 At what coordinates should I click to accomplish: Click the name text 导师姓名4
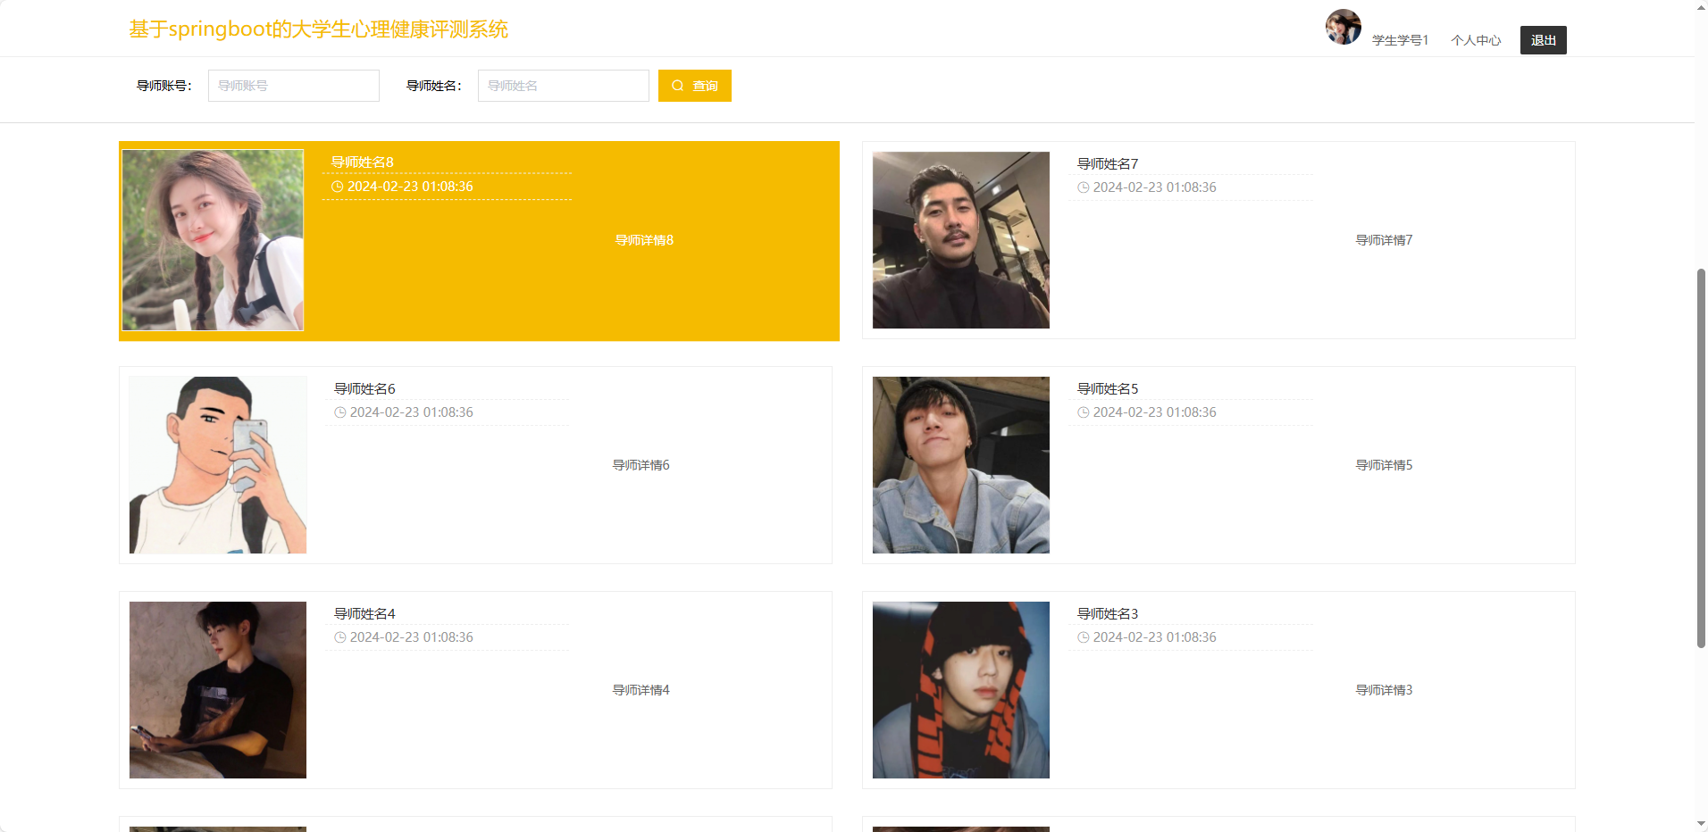pyautogui.click(x=364, y=613)
